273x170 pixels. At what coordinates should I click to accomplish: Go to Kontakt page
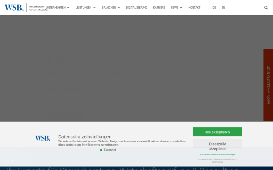[x=194, y=7]
